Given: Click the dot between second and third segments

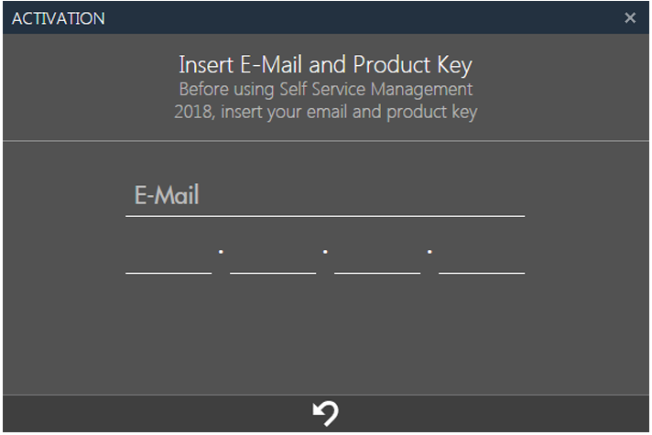Looking at the screenshot, I should [325, 252].
